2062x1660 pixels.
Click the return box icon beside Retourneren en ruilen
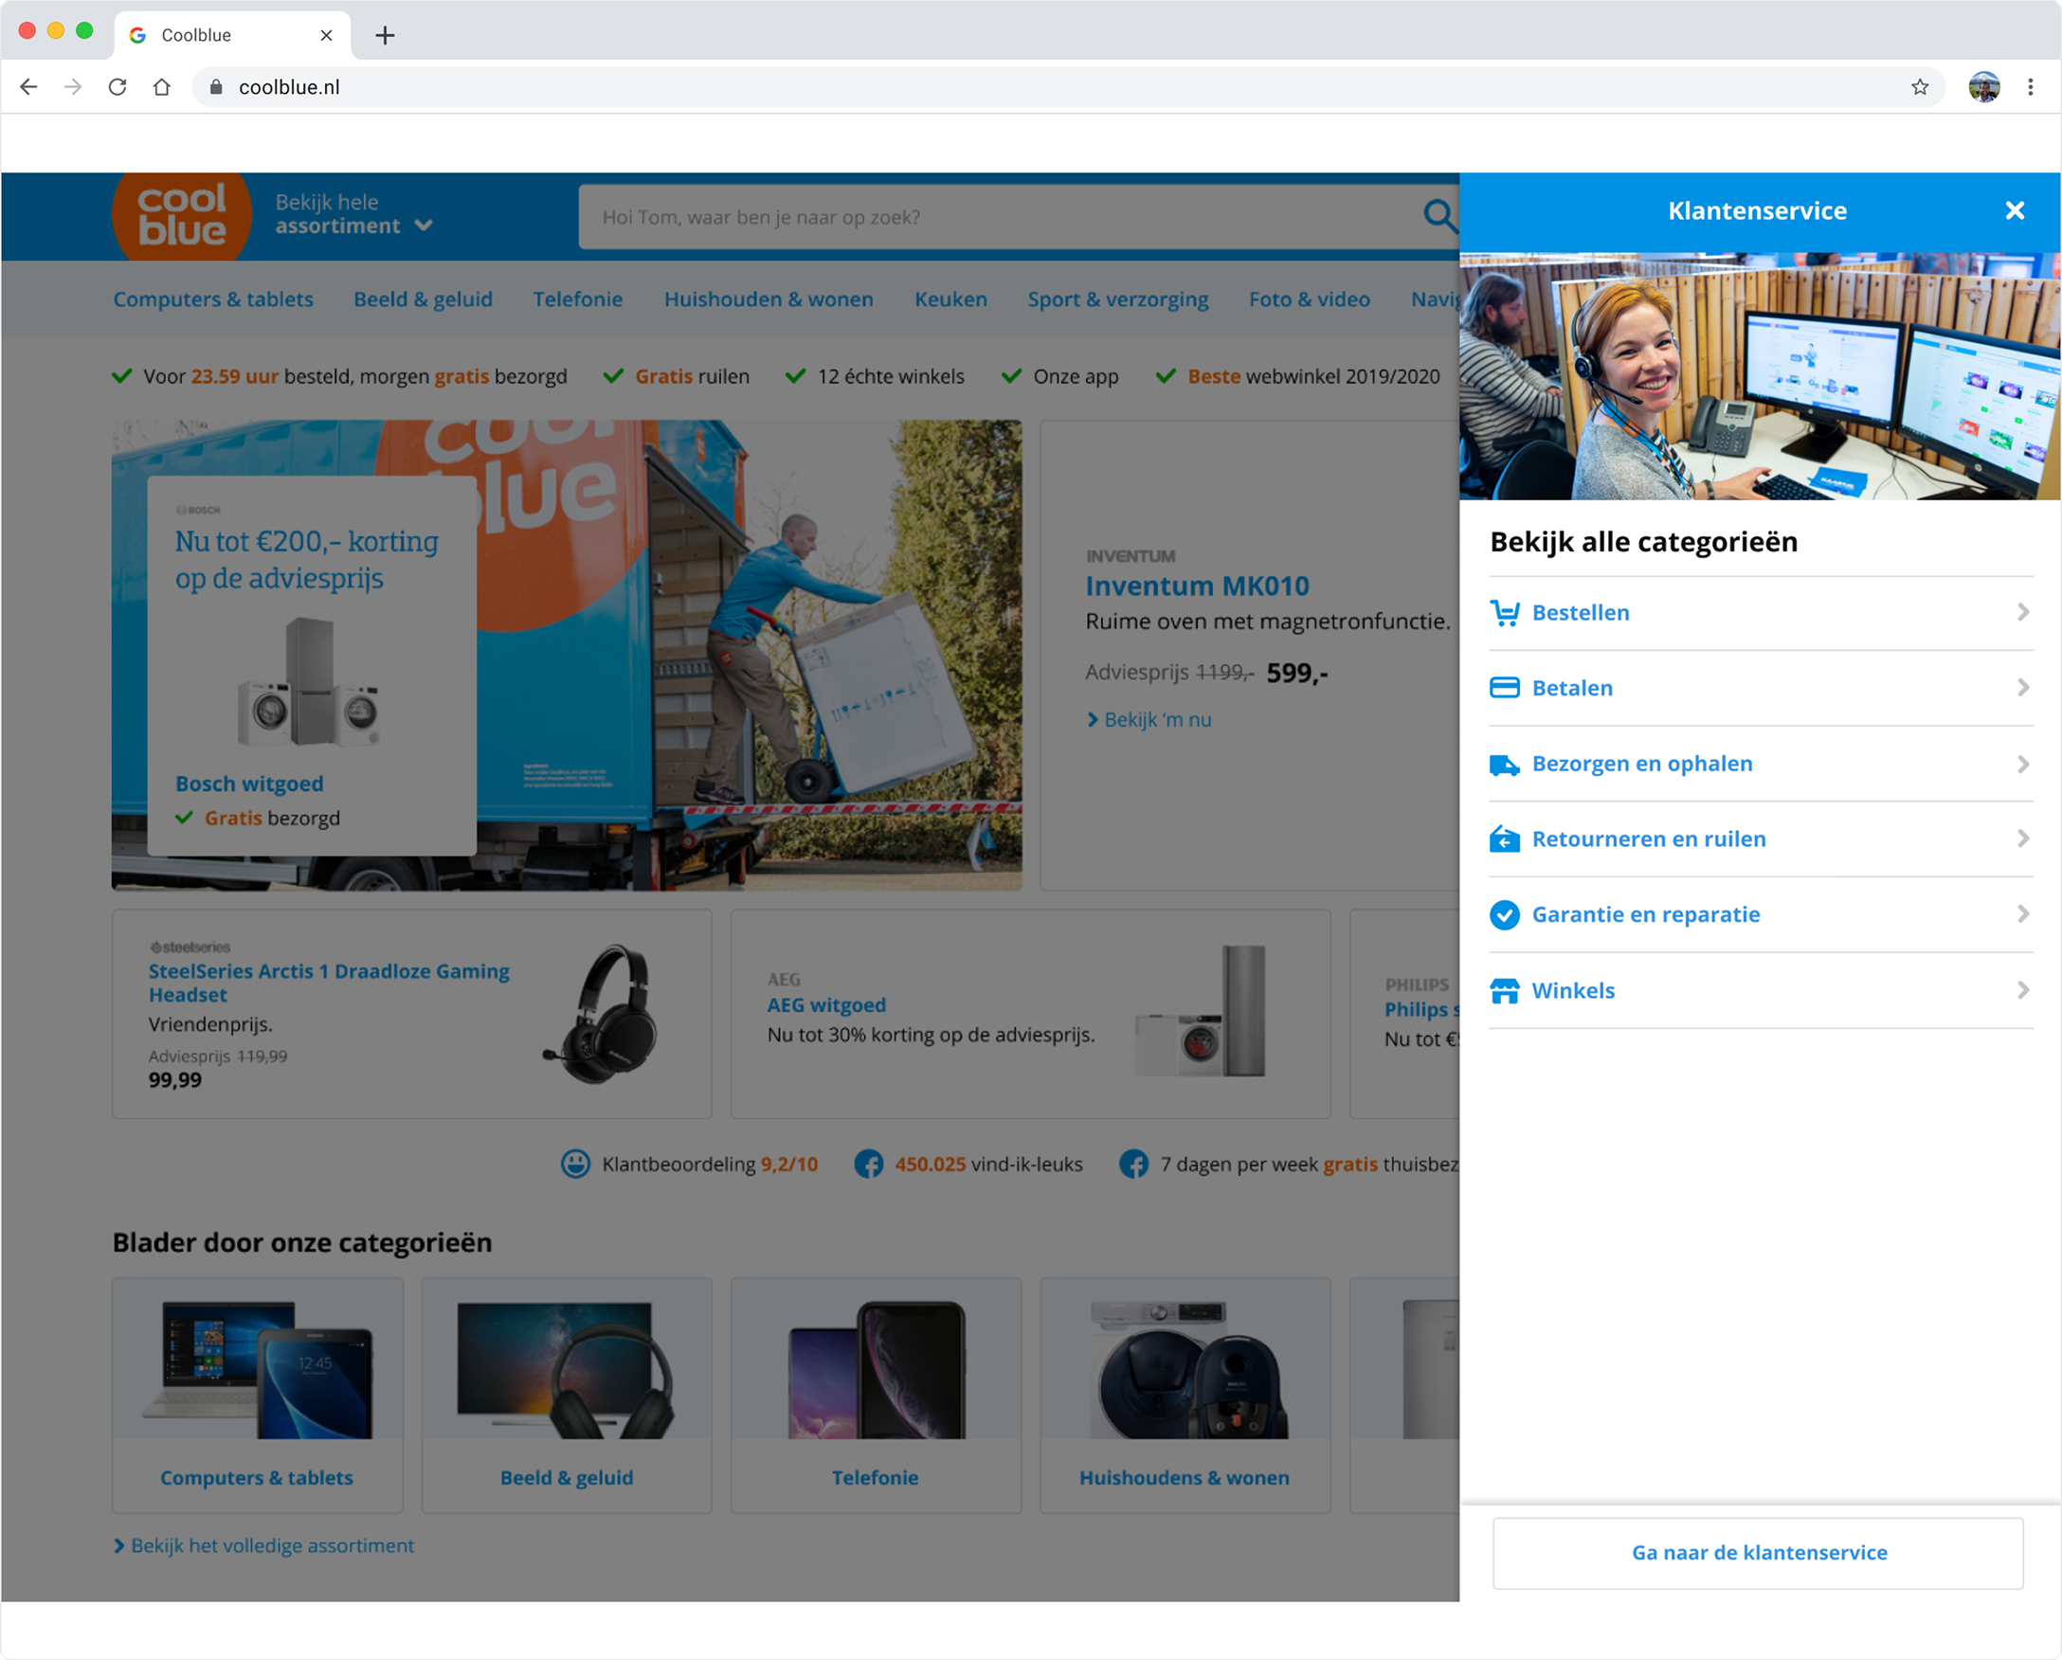pos(1505,839)
